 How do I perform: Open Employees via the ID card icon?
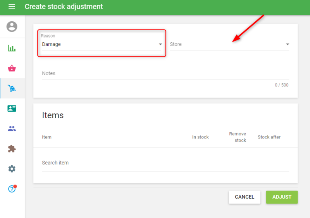pyautogui.click(x=12, y=109)
